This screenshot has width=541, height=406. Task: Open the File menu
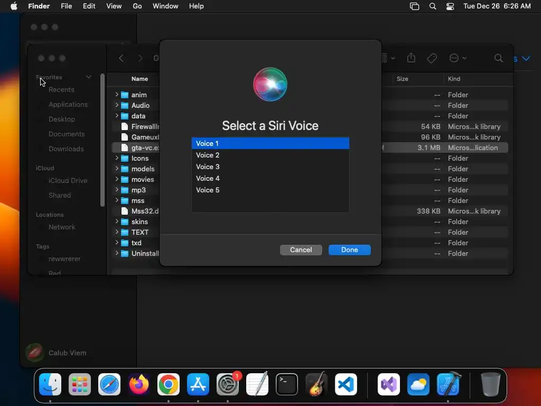[66, 6]
